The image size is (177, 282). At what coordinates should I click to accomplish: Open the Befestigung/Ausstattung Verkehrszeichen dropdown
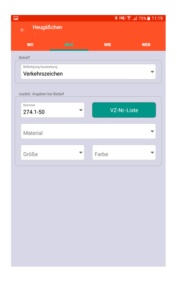[88, 72]
